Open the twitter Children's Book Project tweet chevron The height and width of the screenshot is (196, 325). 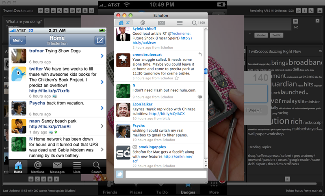(x=102, y=82)
